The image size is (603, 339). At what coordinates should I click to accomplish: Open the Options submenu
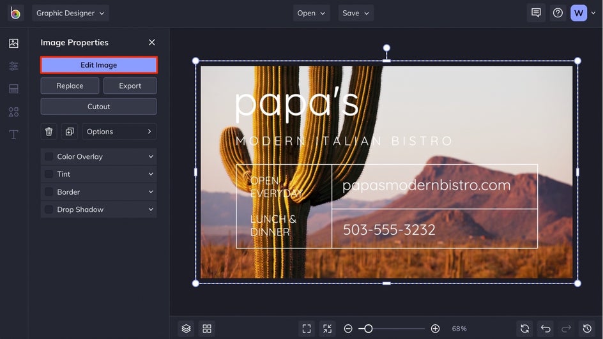tap(119, 132)
